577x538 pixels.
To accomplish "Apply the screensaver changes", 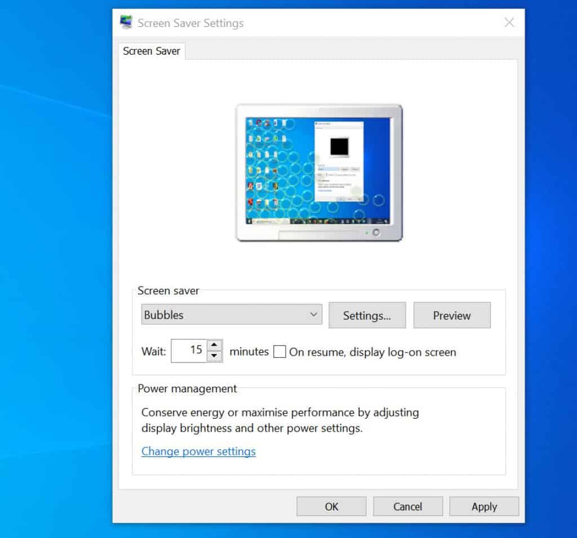I will 483,506.
